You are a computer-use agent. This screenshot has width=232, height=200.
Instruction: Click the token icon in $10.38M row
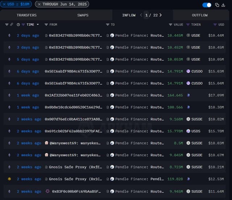click(188, 107)
